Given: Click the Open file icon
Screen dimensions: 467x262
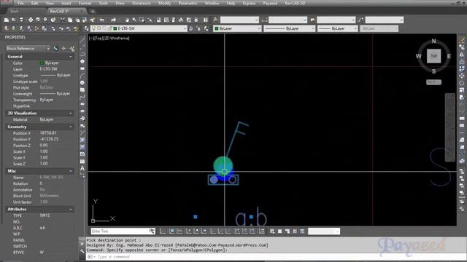Looking at the screenshot, I should [x=14, y=20].
